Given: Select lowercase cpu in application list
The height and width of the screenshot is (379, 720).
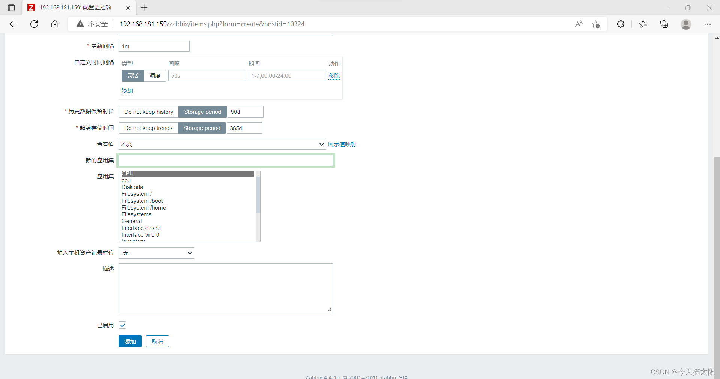Looking at the screenshot, I should 187,180.
